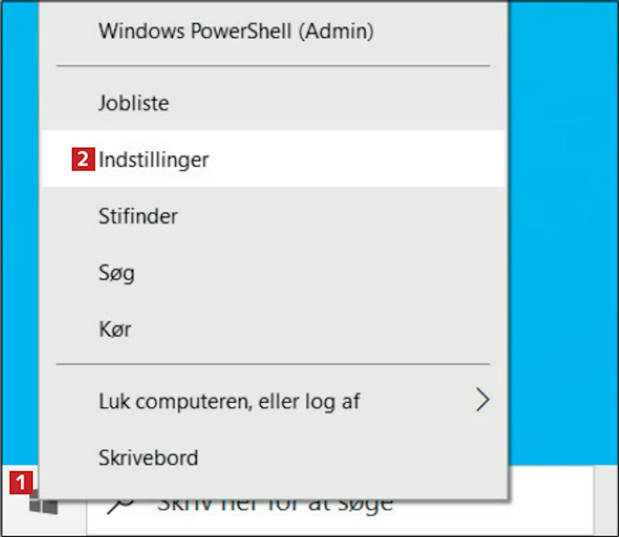
Task: Expand Luk computeren, eller log af
Action: tap(273, 401)
